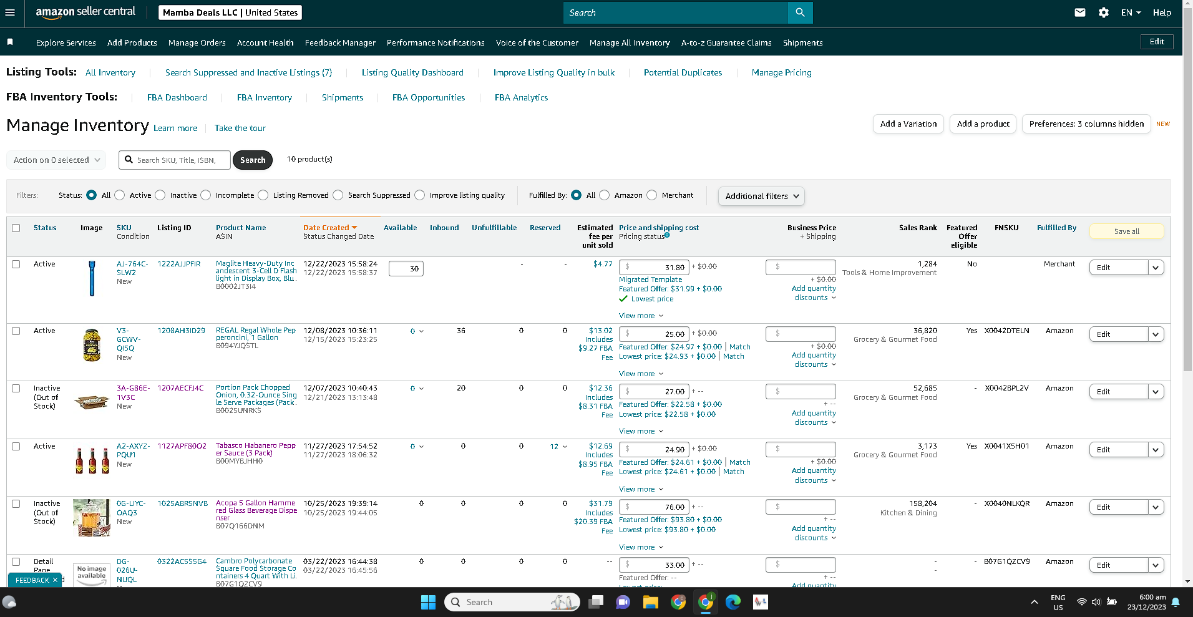
Task: Select Fulfilled By Merchant radio button
Action: [652, 195]
